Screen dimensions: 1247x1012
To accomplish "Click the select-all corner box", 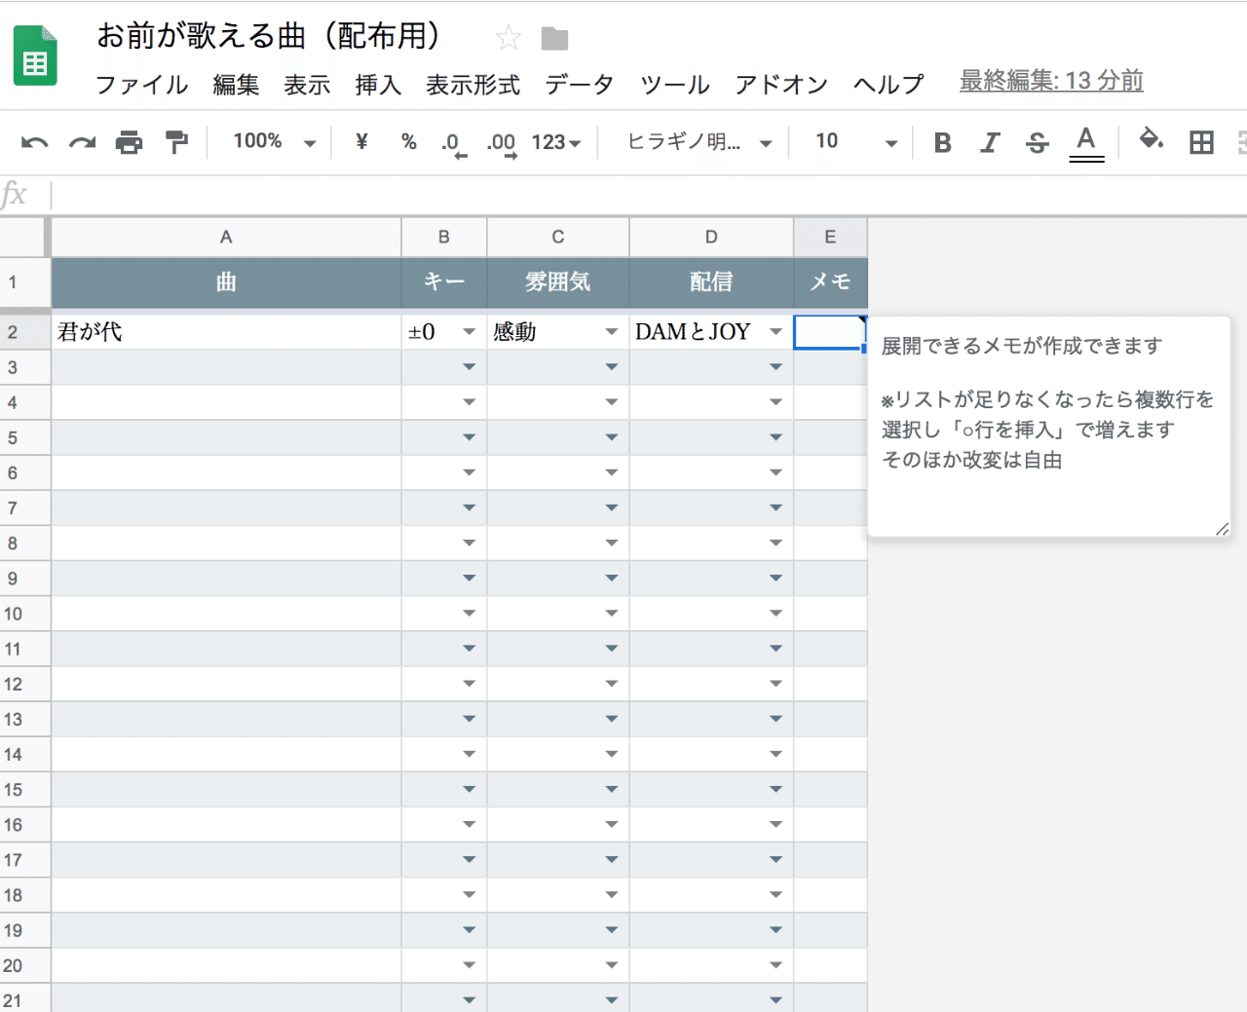I will coord(23,237).
